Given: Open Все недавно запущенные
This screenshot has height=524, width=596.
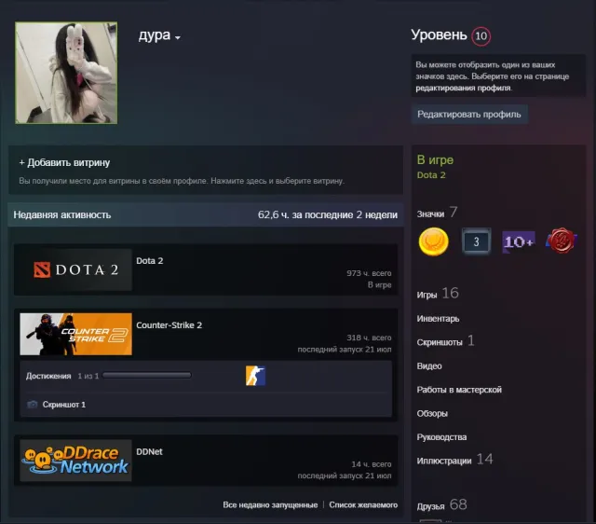Looking at the screenshot, I should 270,504.
